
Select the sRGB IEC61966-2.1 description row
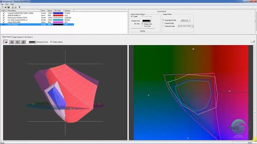click(14, 15)
